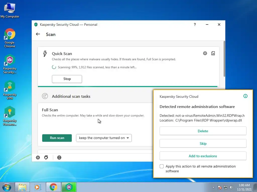Click the scanning progress spinner

pyautogui.click(x=54, y=67)
